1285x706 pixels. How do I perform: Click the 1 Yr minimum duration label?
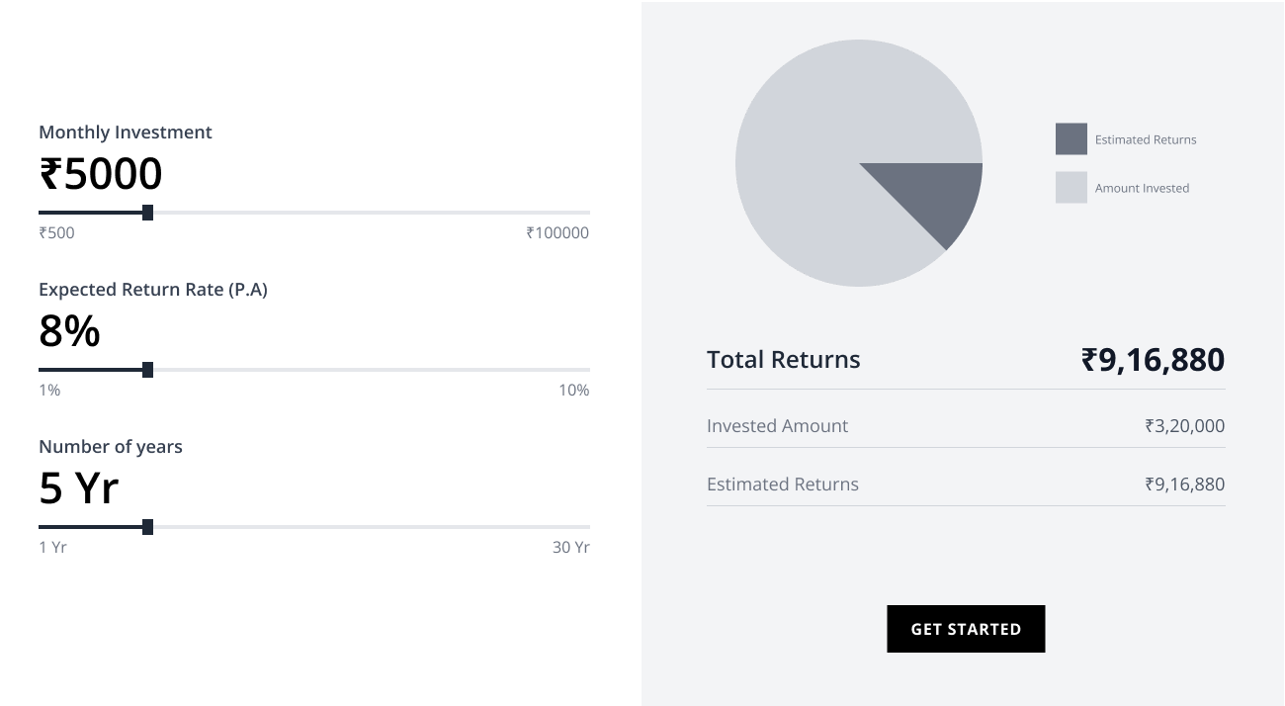52,548
